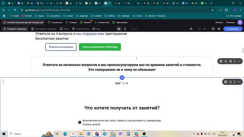244x137 pixels.
Task: Open Viber from the taskbar
Action: click(x=120, y=134)
